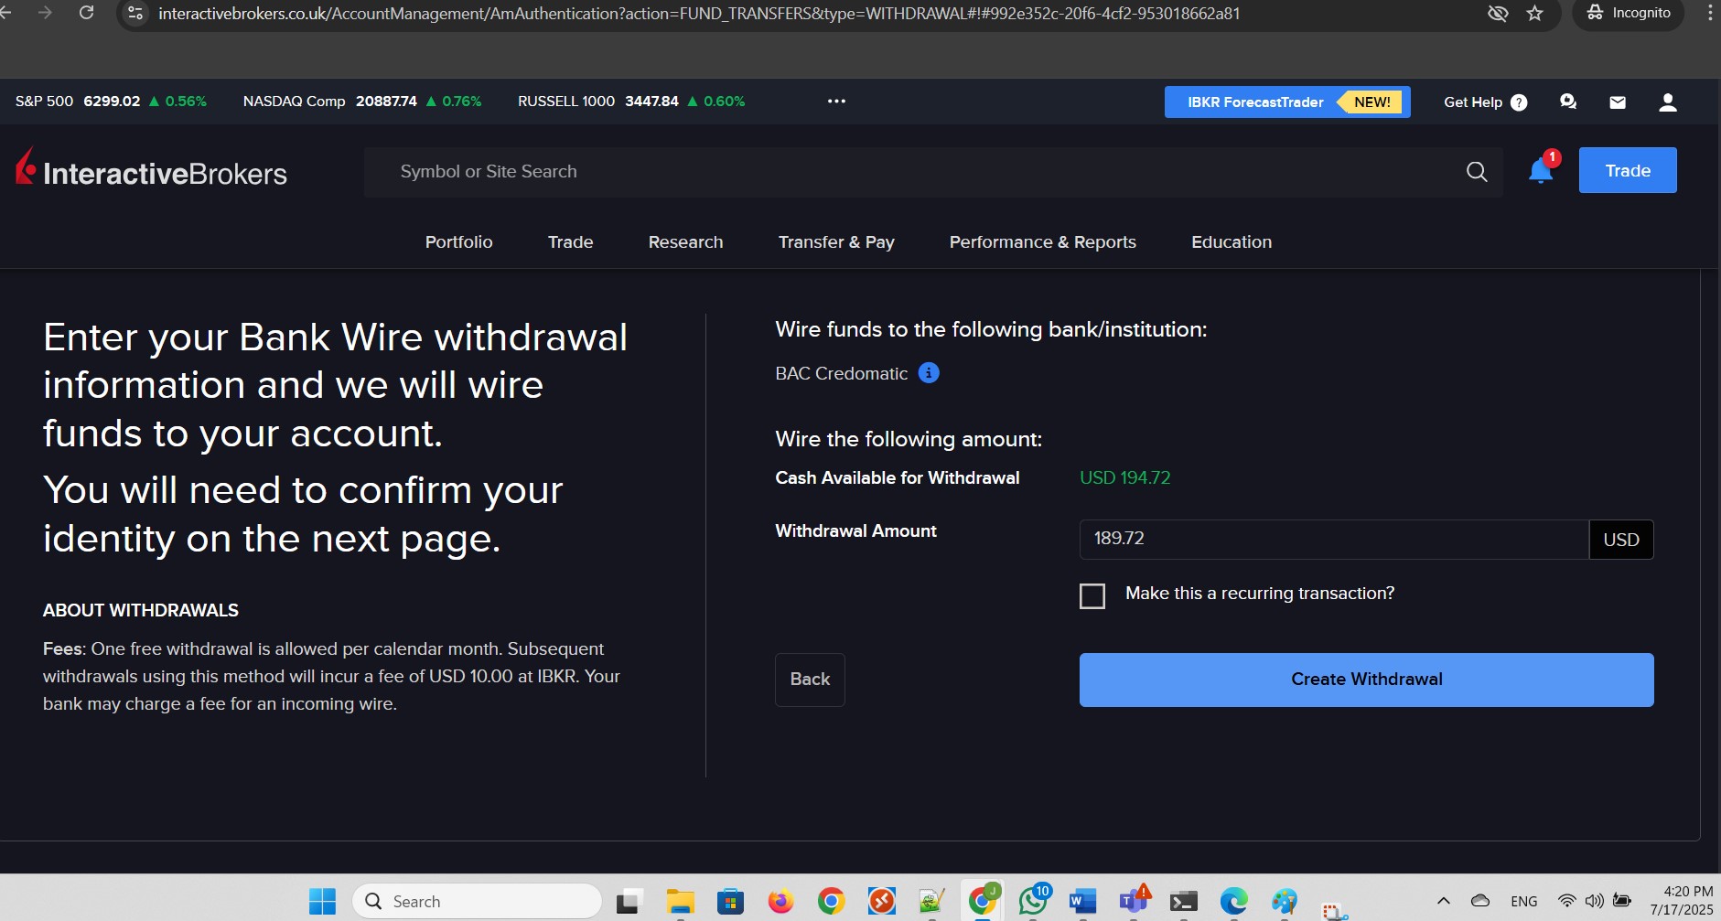Click the Windows taskbar Search box
Image resolution: width=1721 pixels, height=921 pixels.
pos(477,902)
